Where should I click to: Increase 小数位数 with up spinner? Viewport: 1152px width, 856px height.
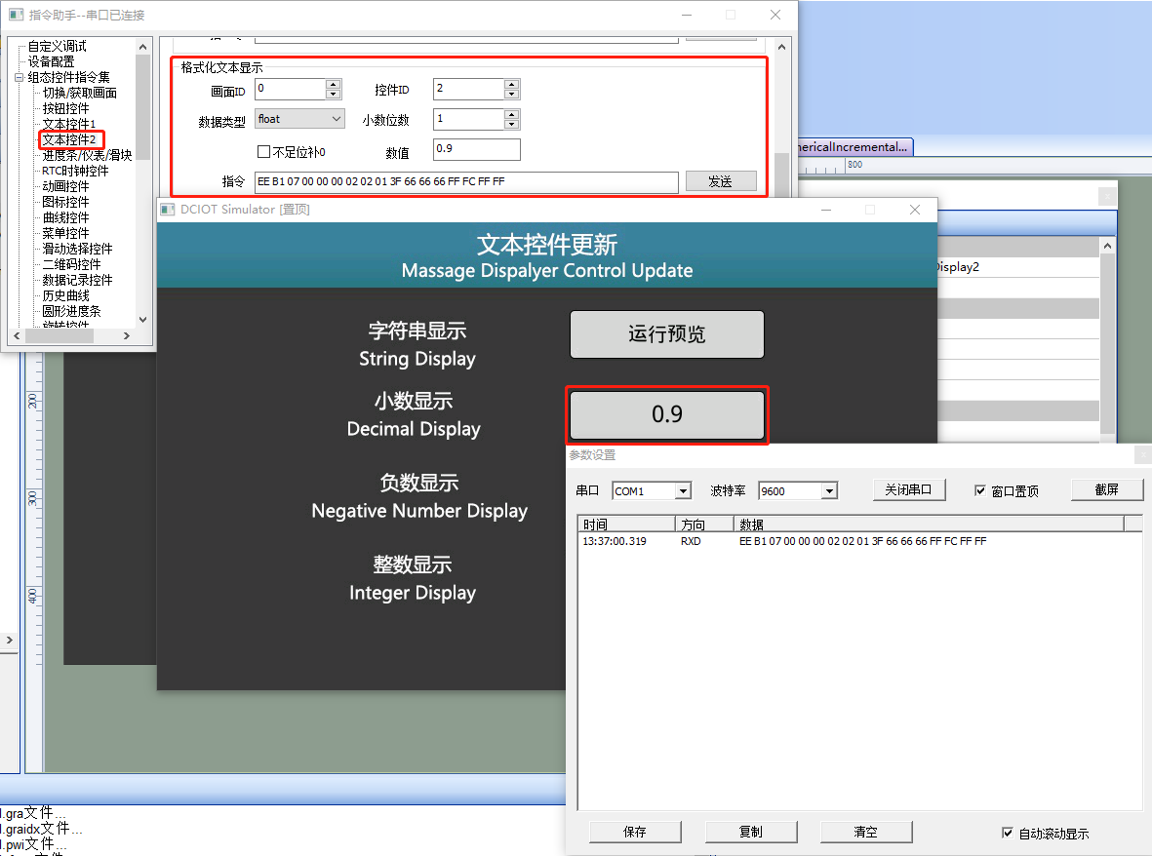512,114
